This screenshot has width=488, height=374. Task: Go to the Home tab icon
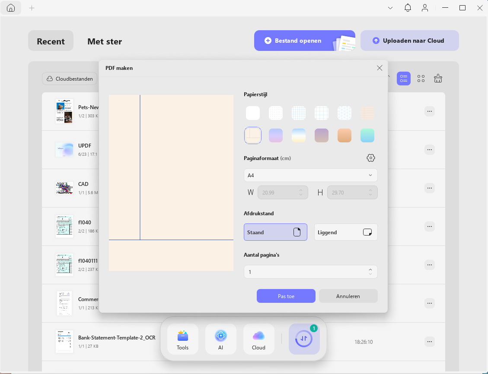tap(11, 8)
